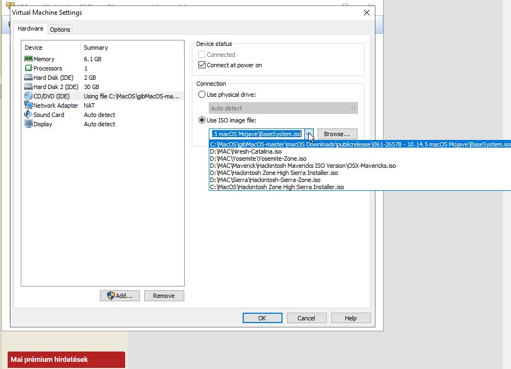511x369 pixels.
Task: Select the CD/DVD (IDE) disc icon
Action: coord(28,96)
